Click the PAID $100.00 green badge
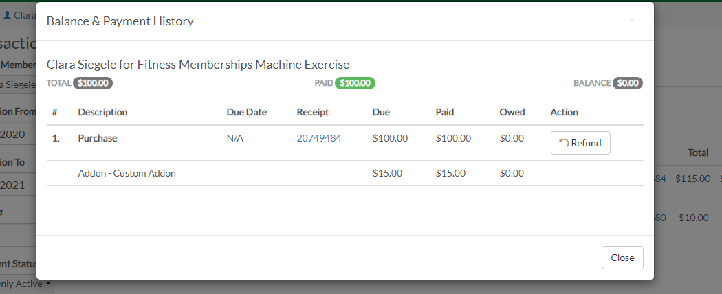 (355, 83)
